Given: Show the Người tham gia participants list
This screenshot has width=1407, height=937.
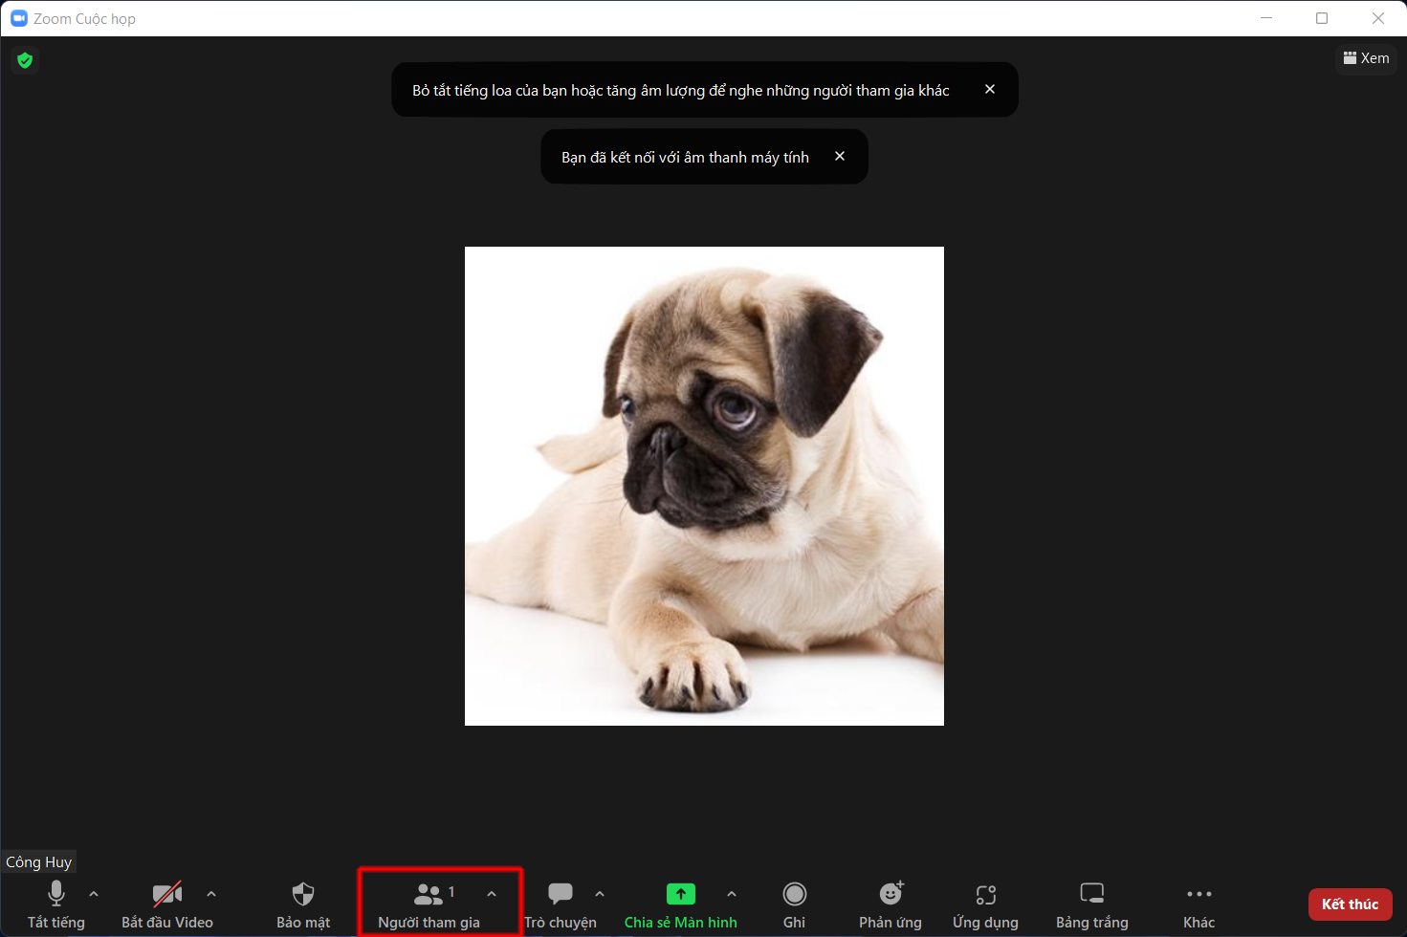Looking at the screenshot, I should pyautogui.click(x=429, y=893).
